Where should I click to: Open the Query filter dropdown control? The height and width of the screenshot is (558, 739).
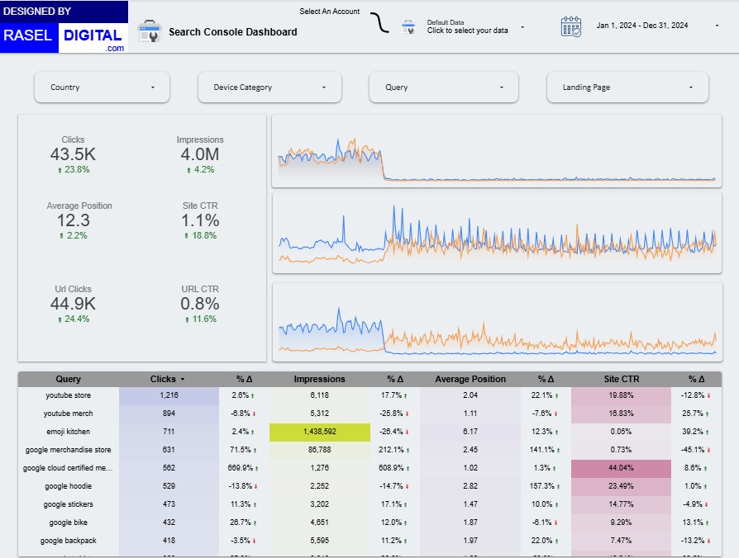tap(445, 87)
